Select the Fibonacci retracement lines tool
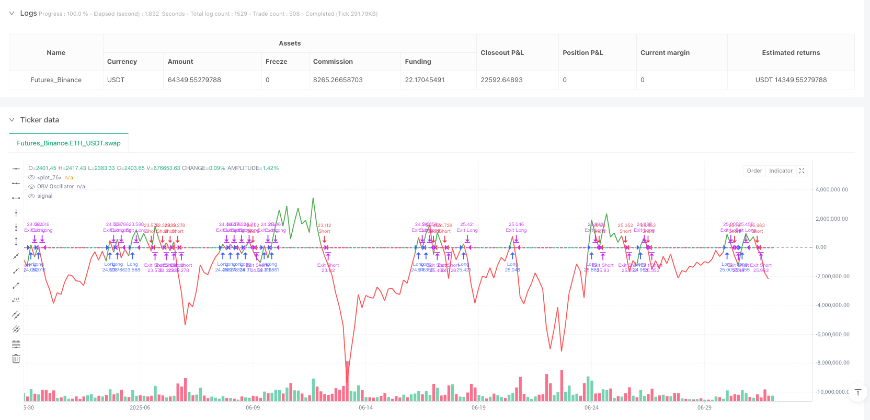Image resolution: width=870 pixels, height=420 pixels. click(x=16, y=344)
